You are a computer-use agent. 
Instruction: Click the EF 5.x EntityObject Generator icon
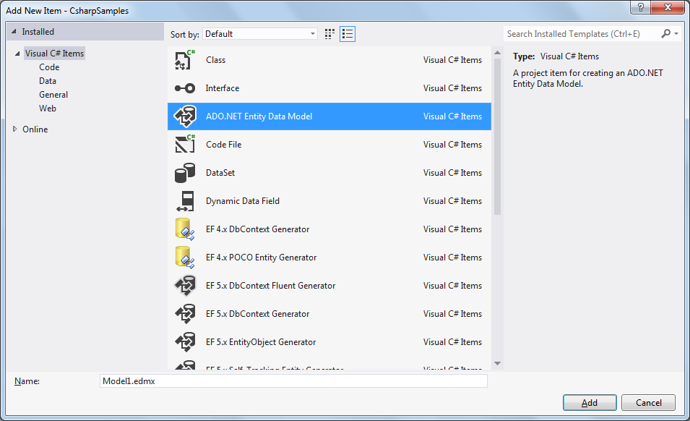[x=185, y=341]
